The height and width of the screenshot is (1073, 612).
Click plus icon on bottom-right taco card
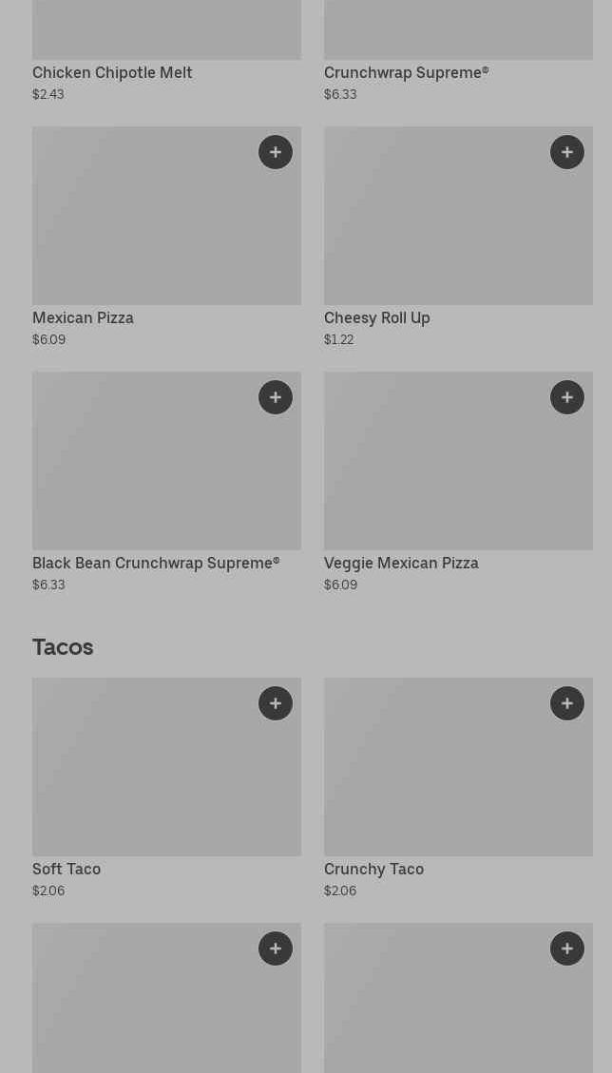(567, 948)
